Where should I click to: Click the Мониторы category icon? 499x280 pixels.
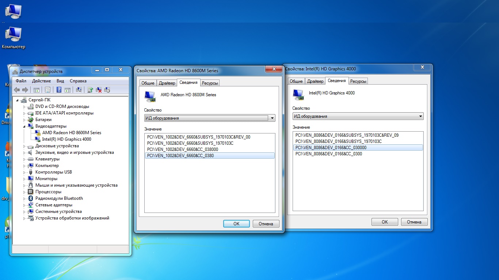click(31, 179)
